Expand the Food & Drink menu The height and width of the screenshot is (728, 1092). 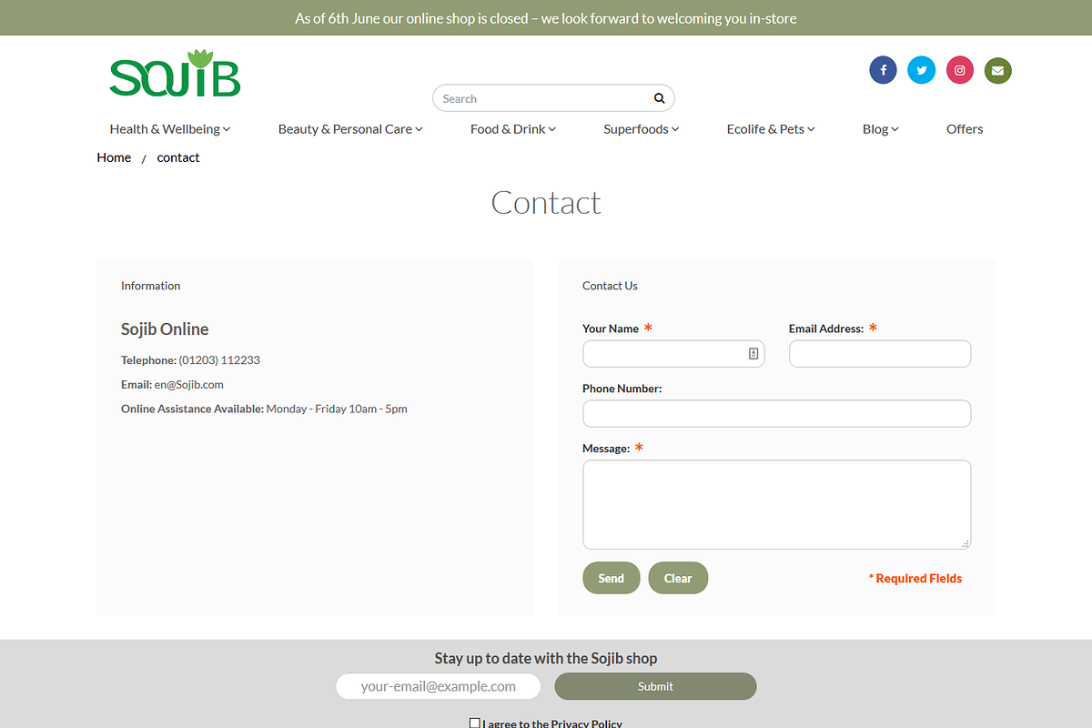coord(513,129)
